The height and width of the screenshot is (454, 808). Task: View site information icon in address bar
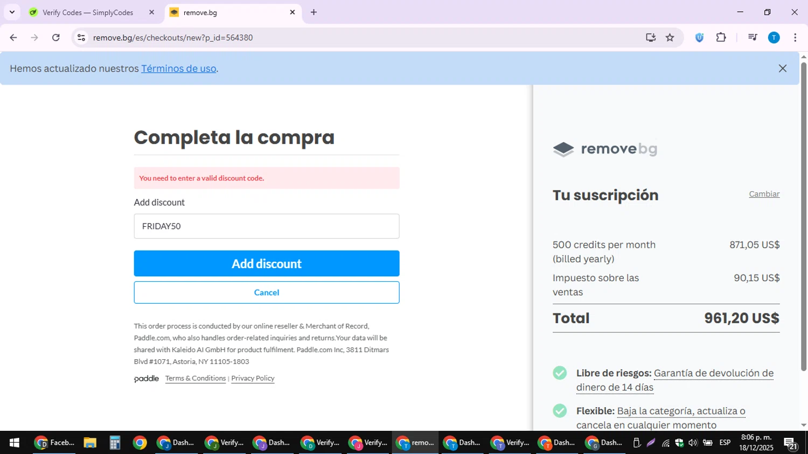pos(81,38)
